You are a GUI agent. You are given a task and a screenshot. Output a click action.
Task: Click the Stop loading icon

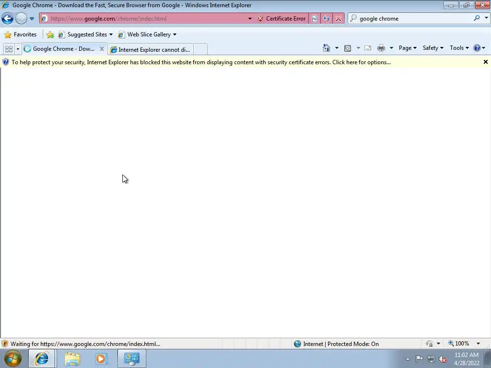click(x=339, y=19)
